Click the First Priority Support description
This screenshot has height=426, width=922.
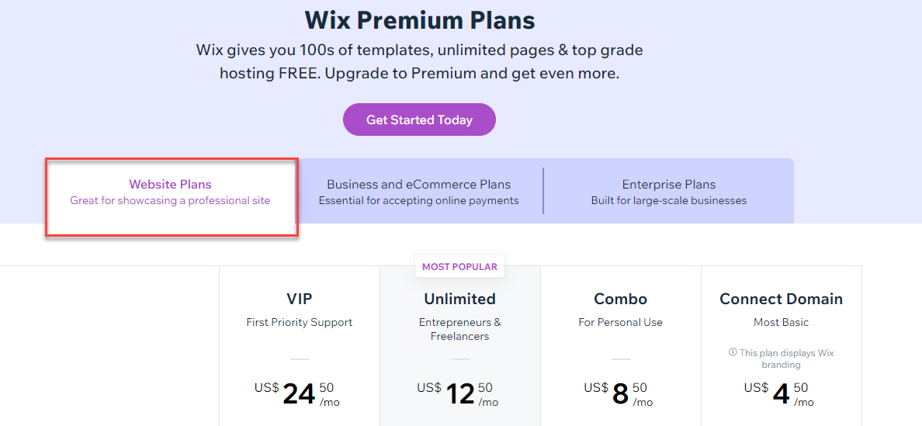pyautogui.click(x=299, y=322)
